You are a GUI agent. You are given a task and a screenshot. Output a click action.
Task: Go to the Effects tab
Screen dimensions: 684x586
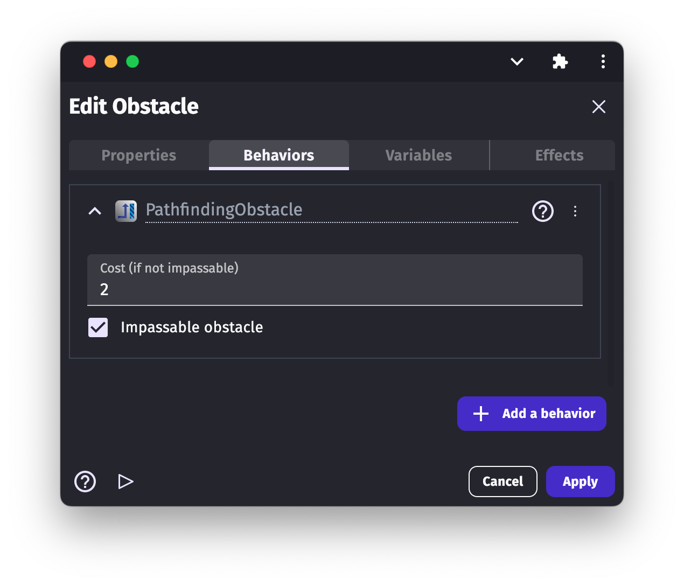point(559,155)
